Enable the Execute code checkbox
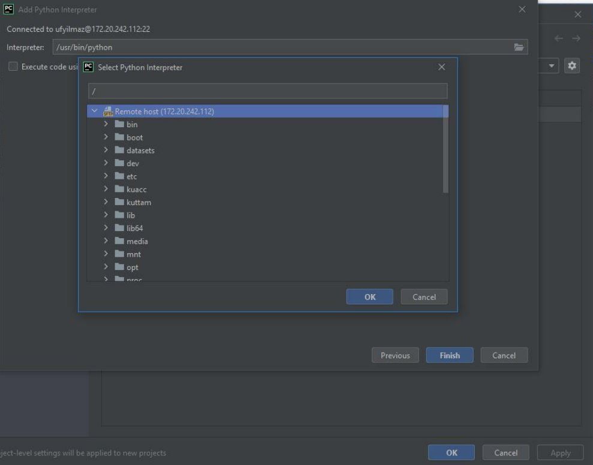The height and width of the screenshot is (465, 593). pos(13,67)
